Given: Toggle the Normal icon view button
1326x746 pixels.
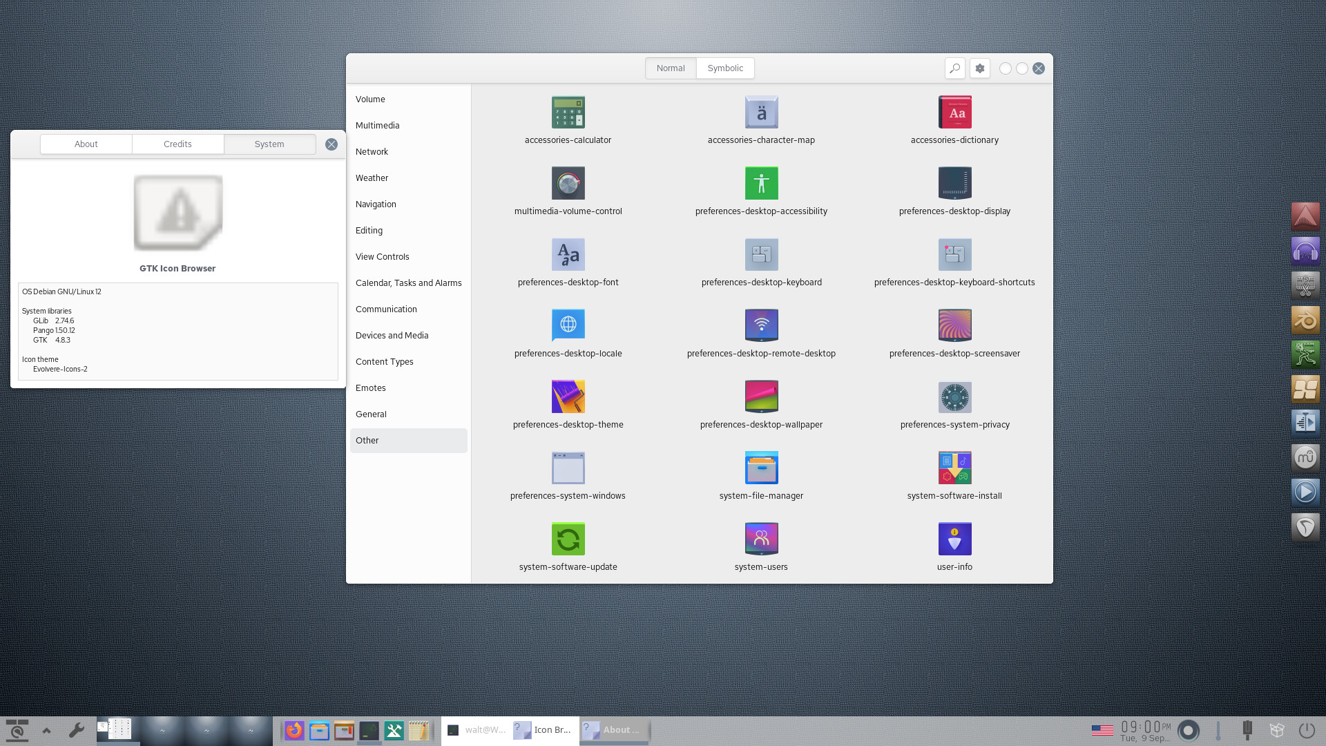Looking at the screenshot, I should click(x=670, y=68).
